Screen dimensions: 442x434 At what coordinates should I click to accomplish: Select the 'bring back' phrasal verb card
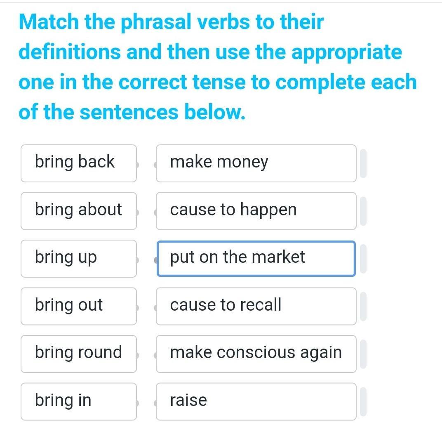pyautogui.click(x=78, y=163)
